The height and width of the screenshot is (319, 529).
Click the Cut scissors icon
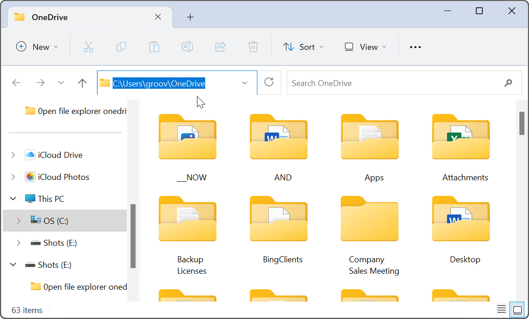point(88,47)
